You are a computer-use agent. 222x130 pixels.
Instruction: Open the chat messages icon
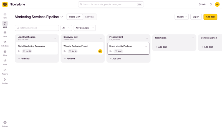pos(211,4)
